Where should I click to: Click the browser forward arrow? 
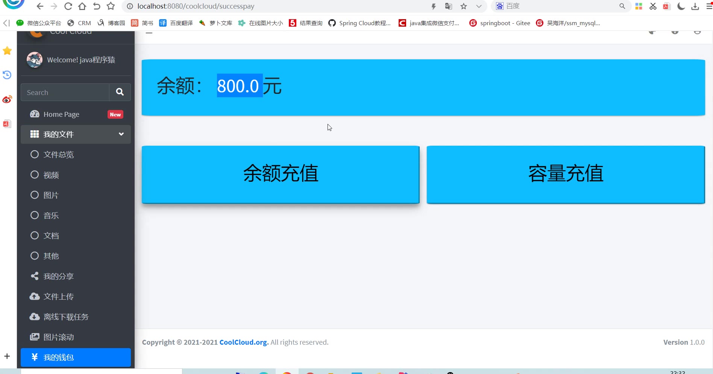pos(54,6)
